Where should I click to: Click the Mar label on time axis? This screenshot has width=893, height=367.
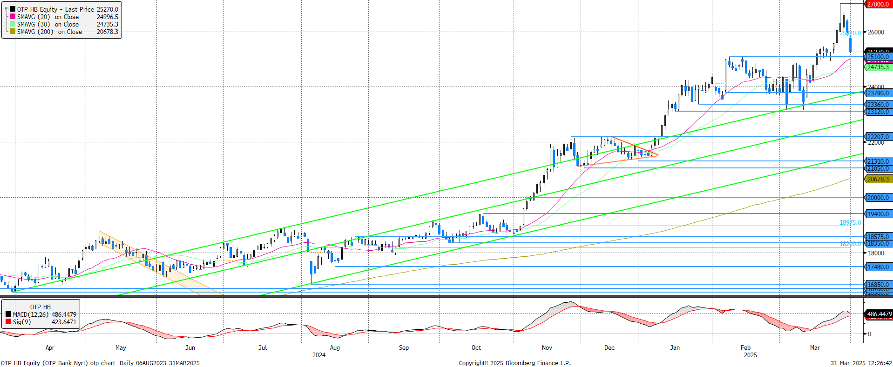(815, 348)
